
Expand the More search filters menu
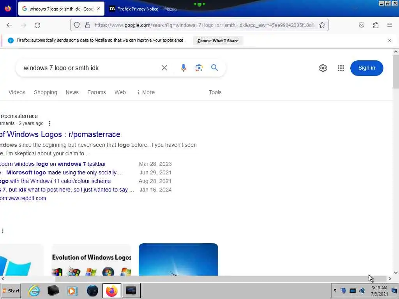coord(146,92)
